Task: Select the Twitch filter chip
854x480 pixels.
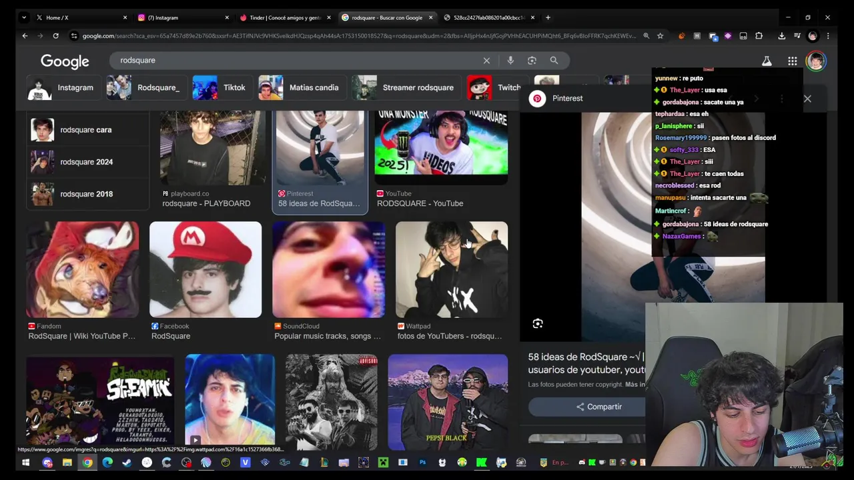Action: tap(495, 88)
